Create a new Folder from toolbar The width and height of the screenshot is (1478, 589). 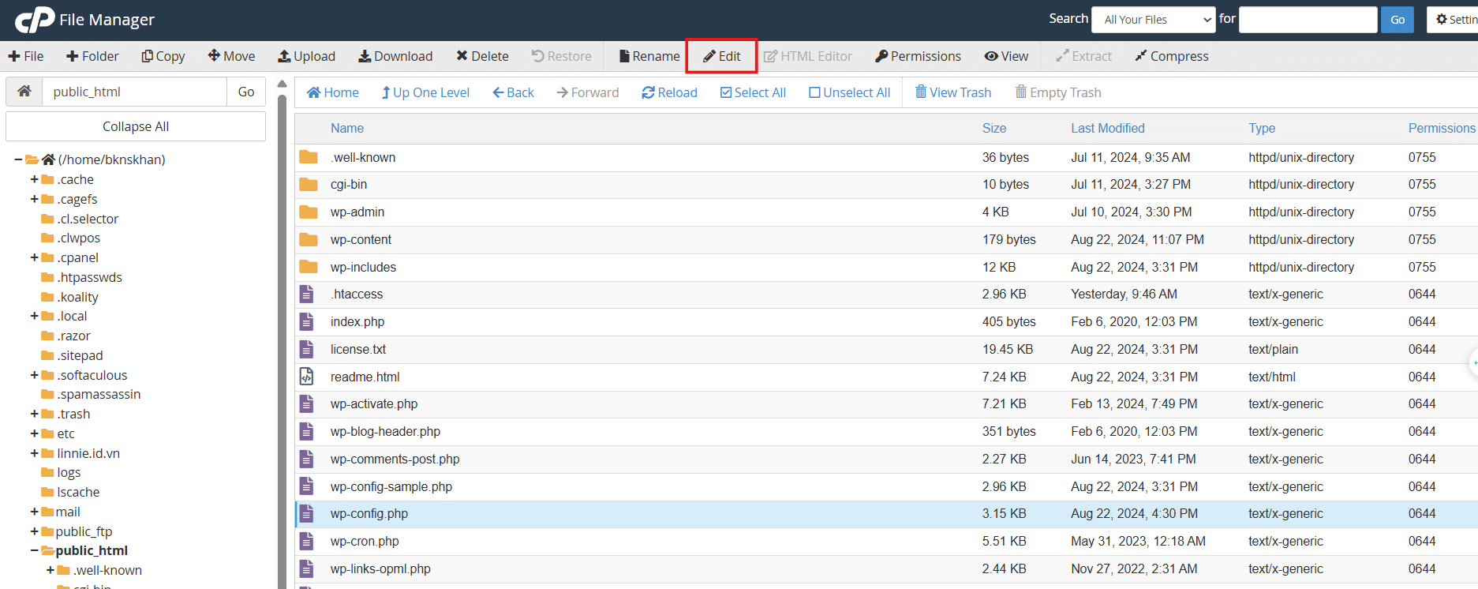(x=92, y=56)
